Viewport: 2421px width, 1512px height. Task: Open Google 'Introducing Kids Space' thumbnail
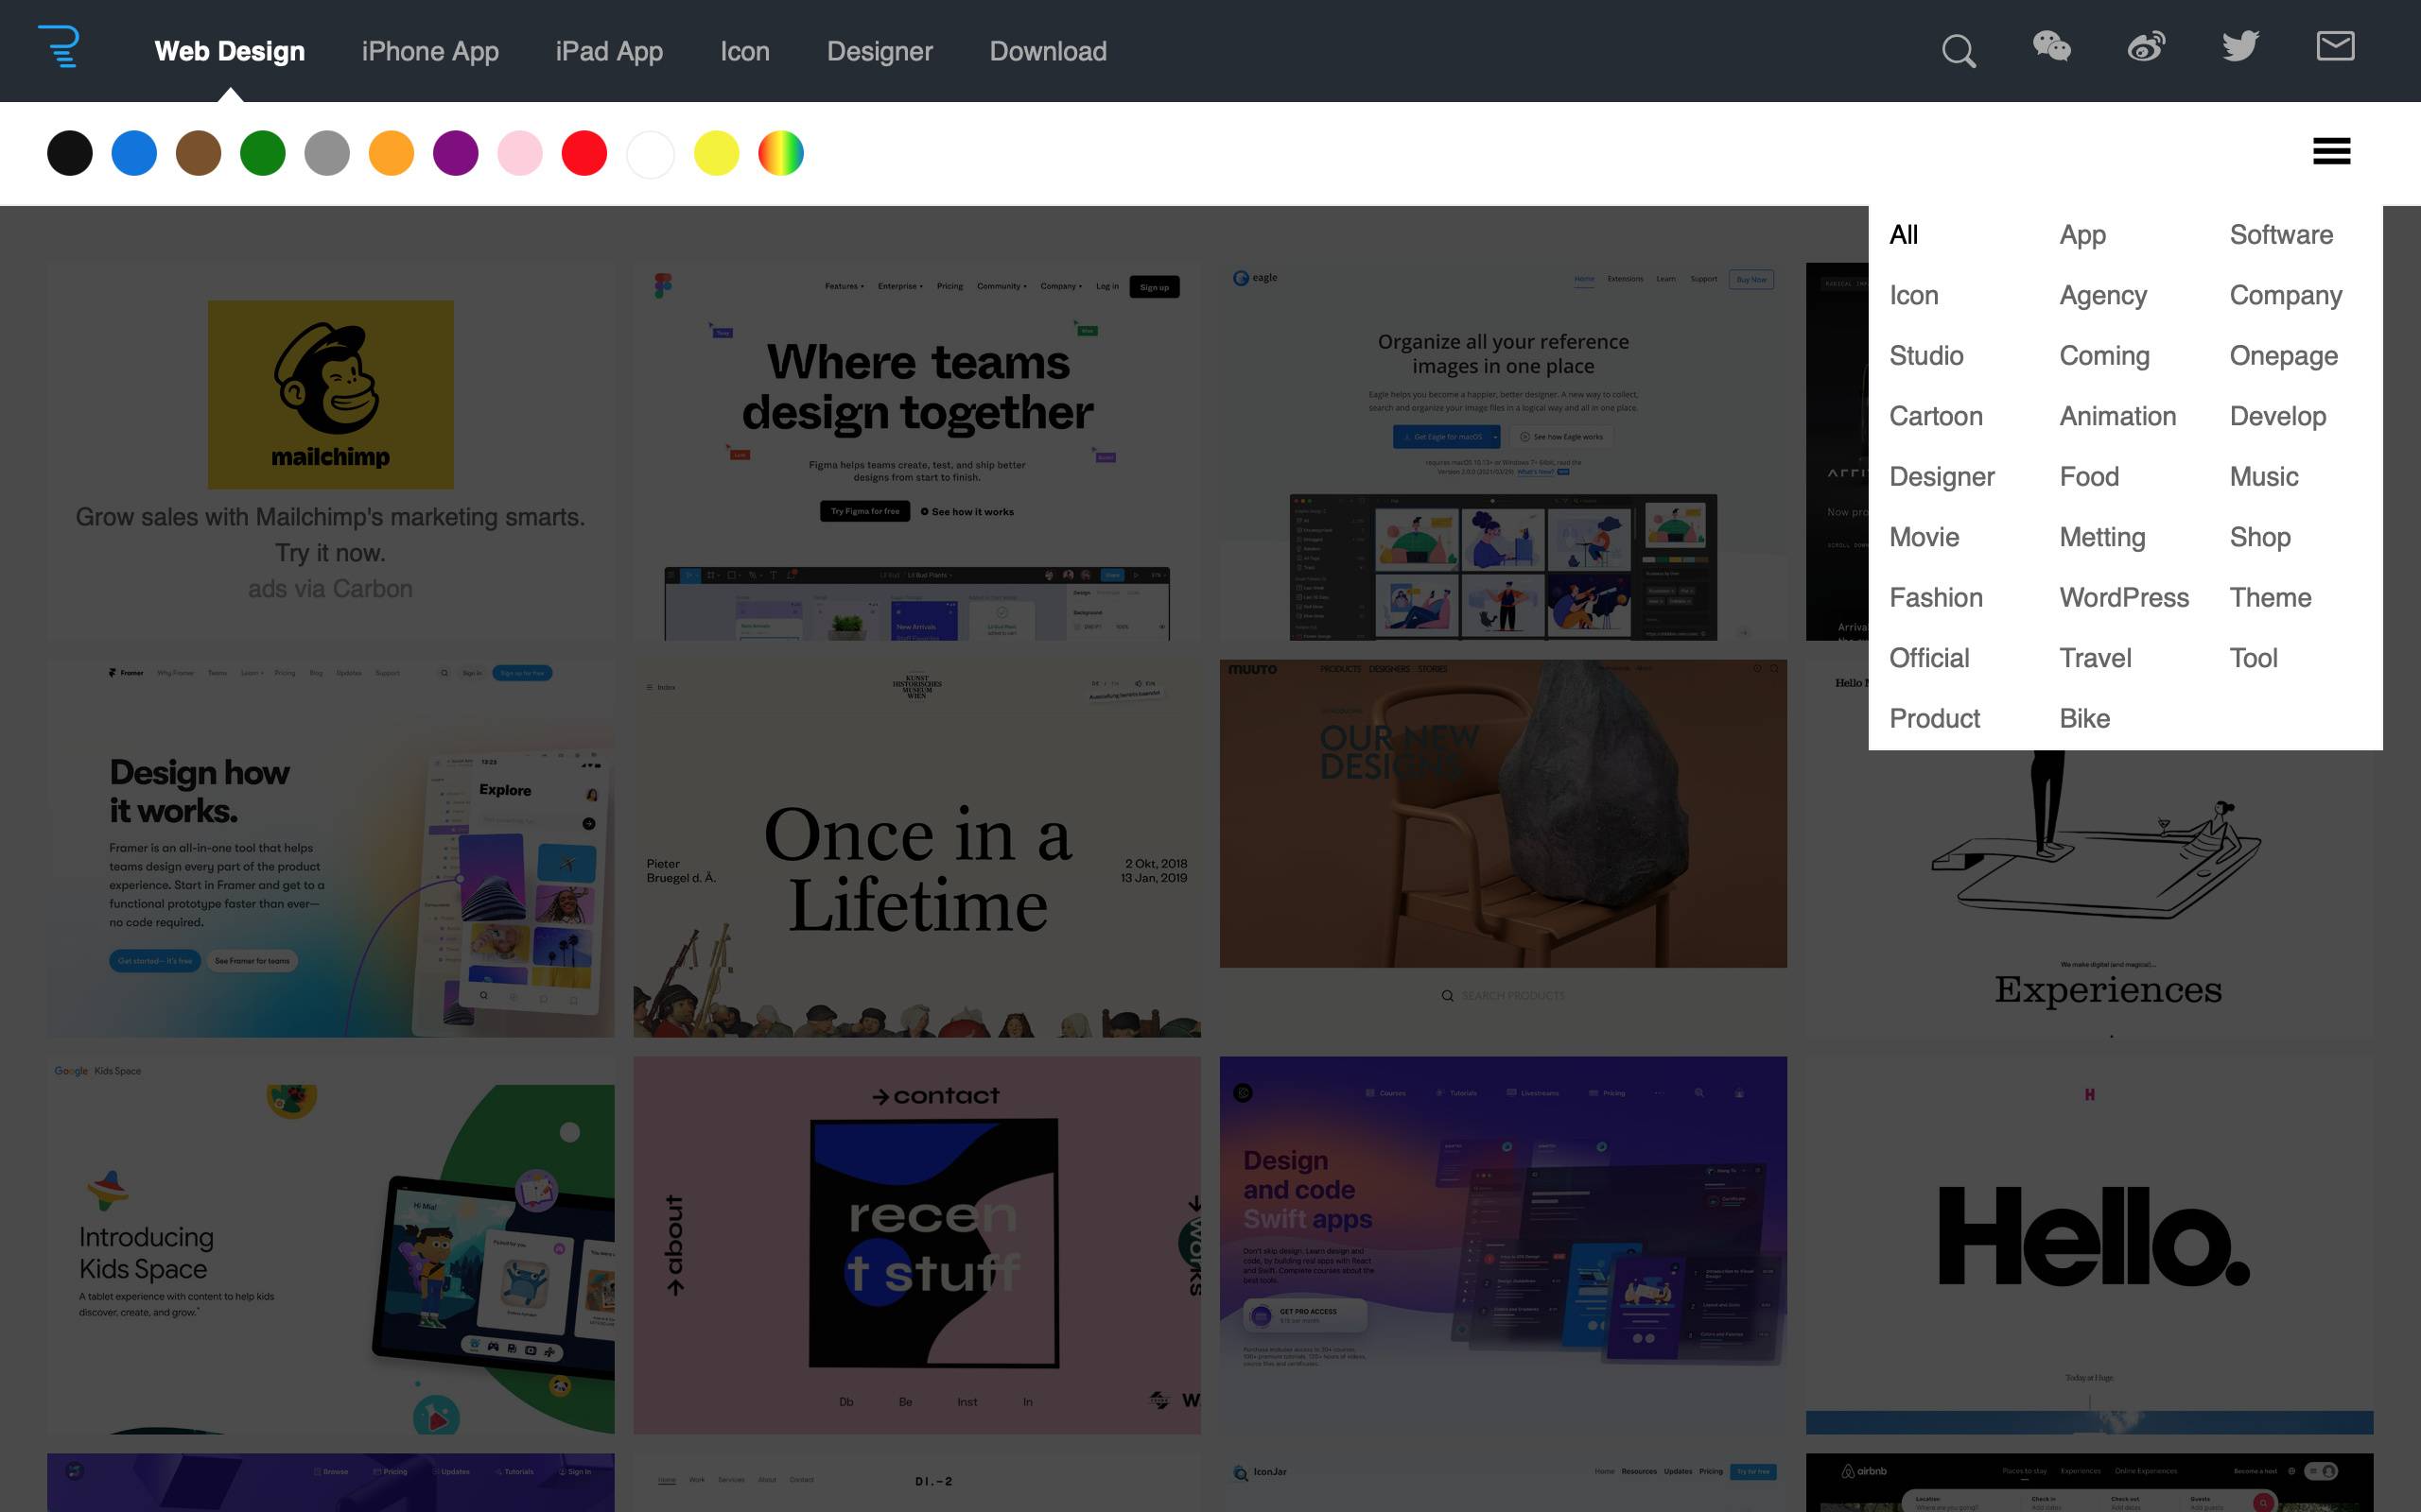coord(330,1245)
